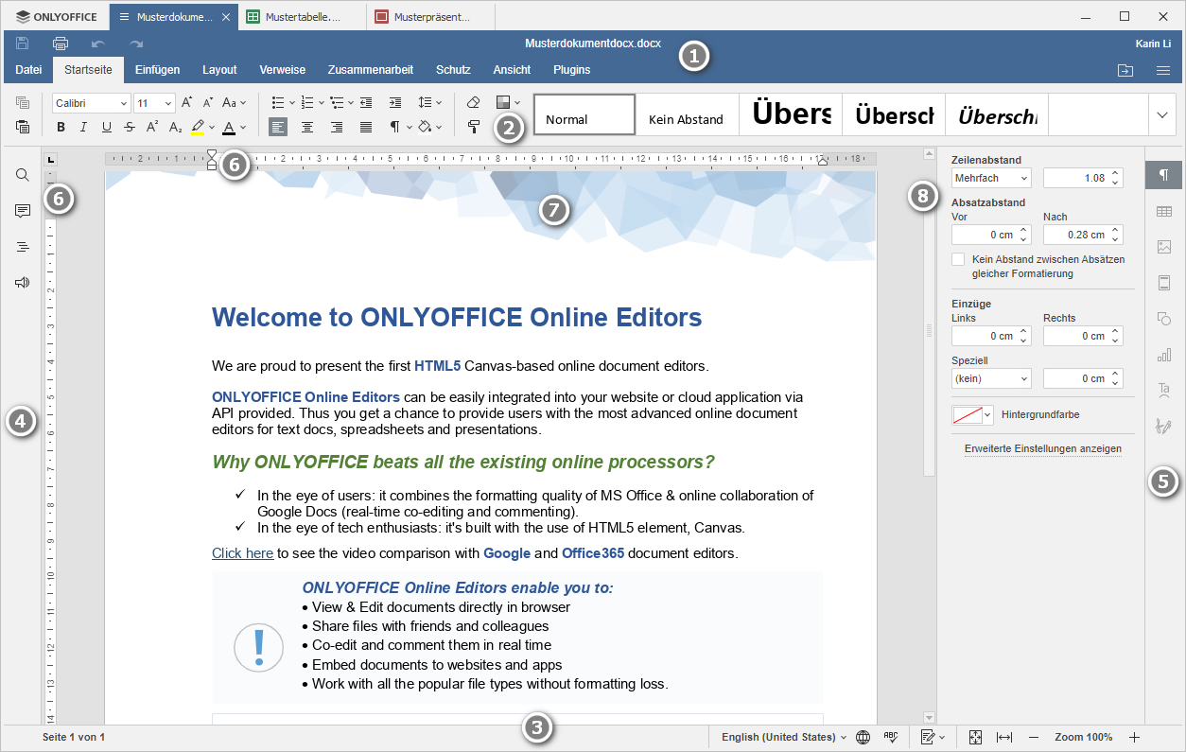Click the Links indent input field
The height and width of the screenshot is (752, 1186).
(984, 336)
